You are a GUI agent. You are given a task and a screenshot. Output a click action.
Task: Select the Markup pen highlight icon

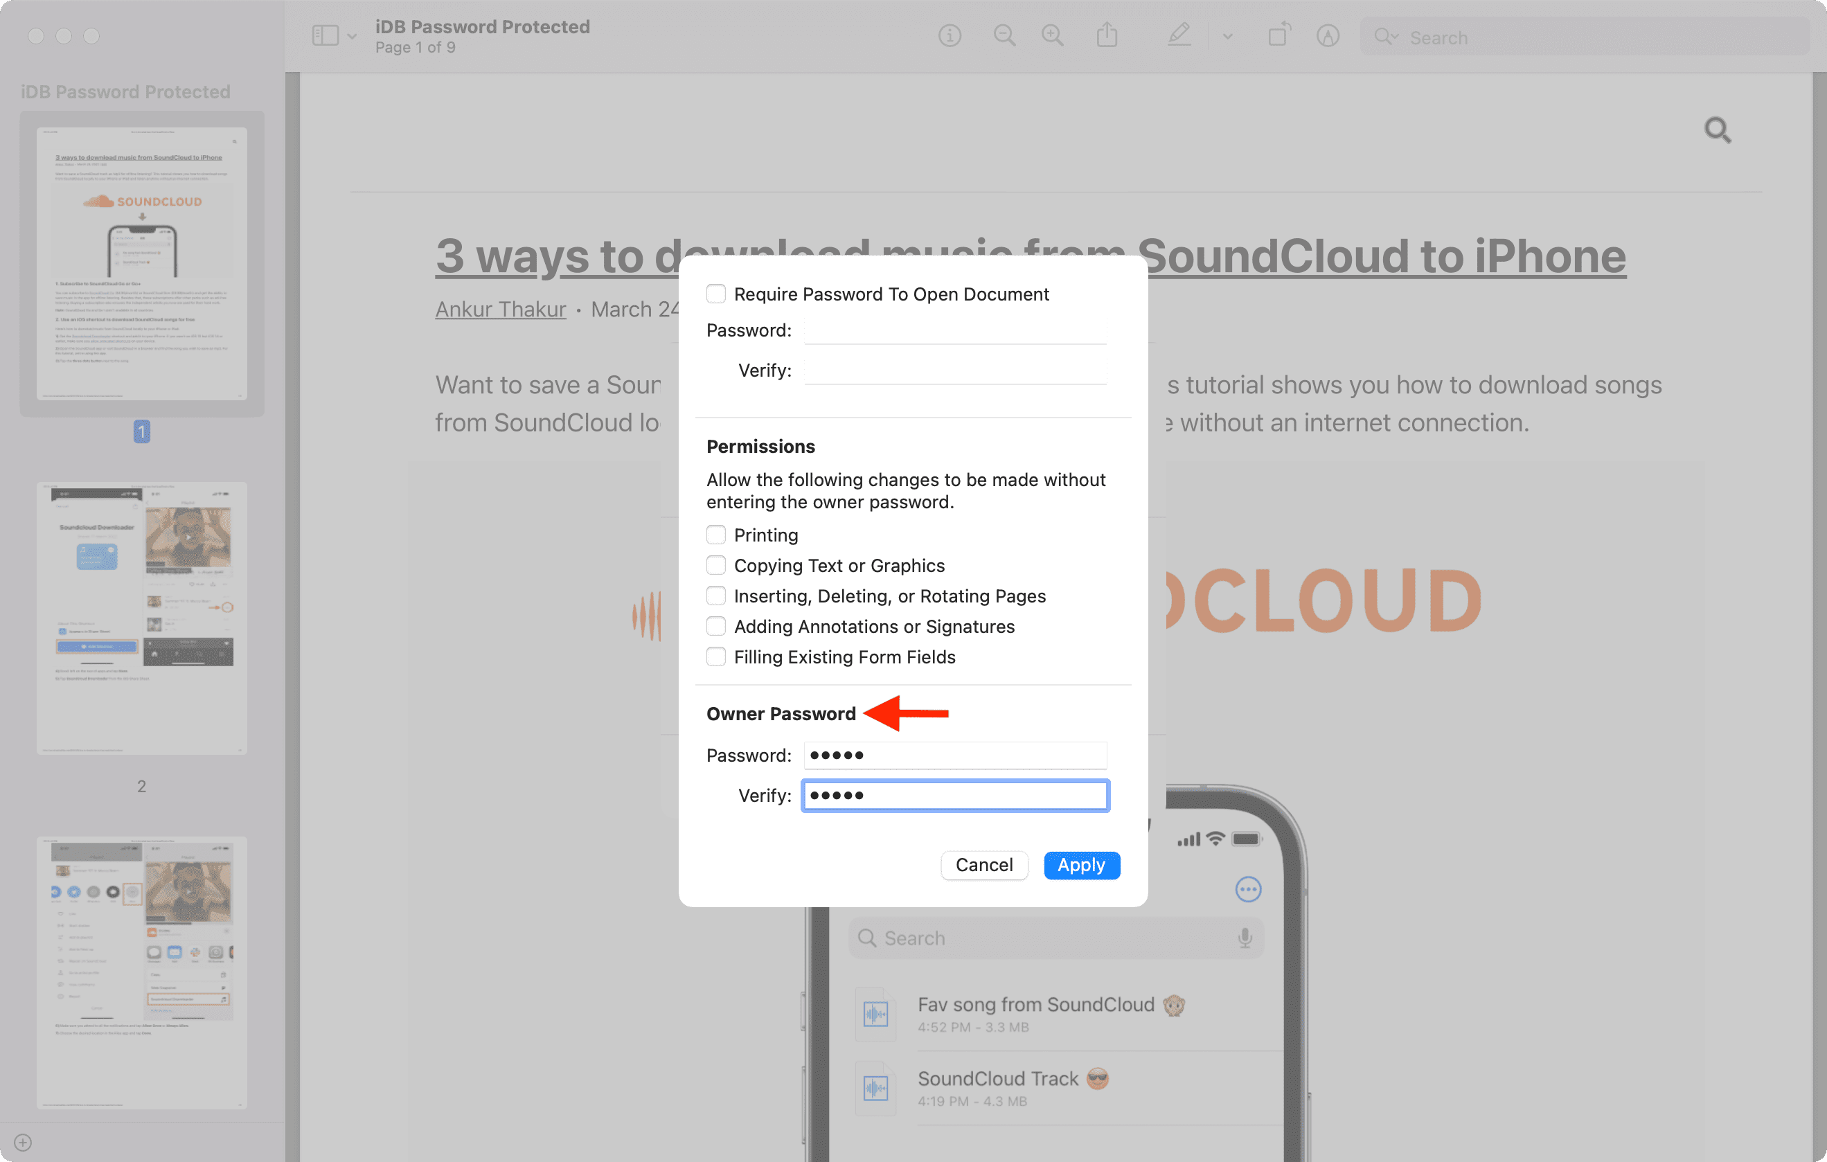(1178, 35)
